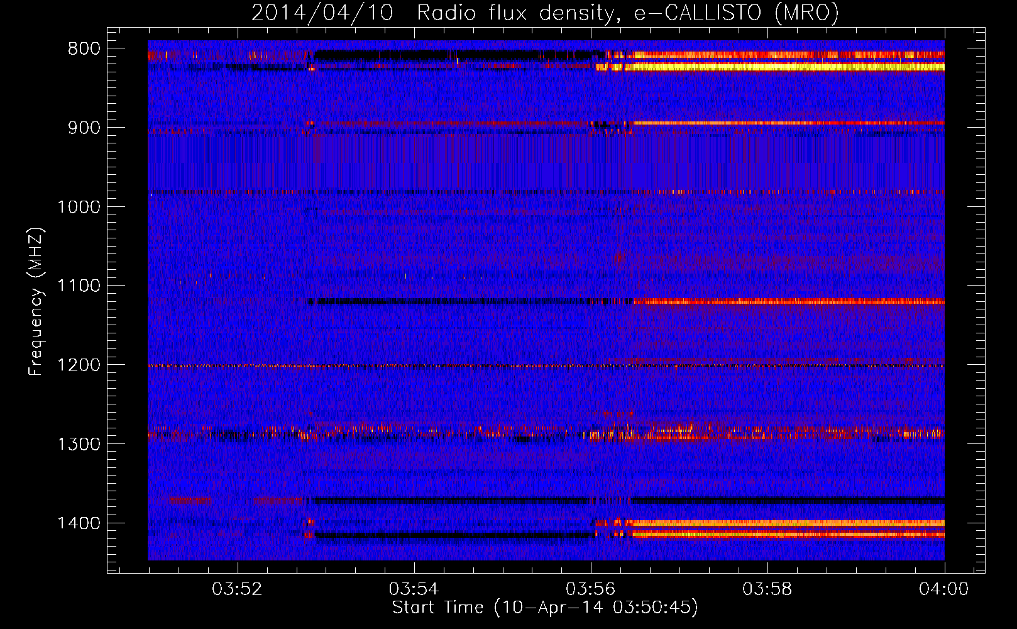Click the 'Start Time (10-Apr-14 03:50:45)' label
1017x629 pixels.
pyautogui.click(x=545, y=608)
